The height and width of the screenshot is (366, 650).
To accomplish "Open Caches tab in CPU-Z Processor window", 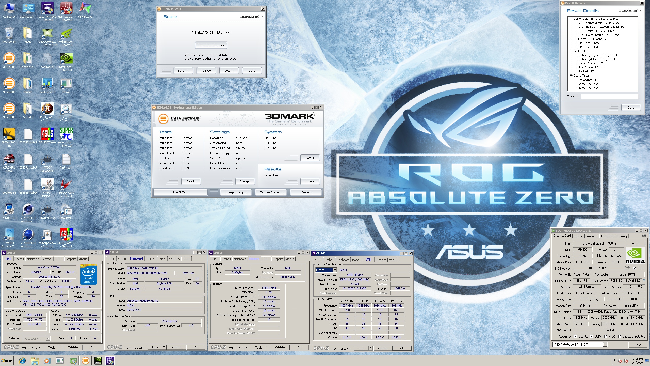I will point(19,259).
